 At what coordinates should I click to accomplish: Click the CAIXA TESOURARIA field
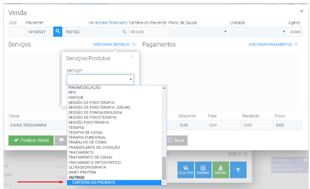tap(38, 125)
